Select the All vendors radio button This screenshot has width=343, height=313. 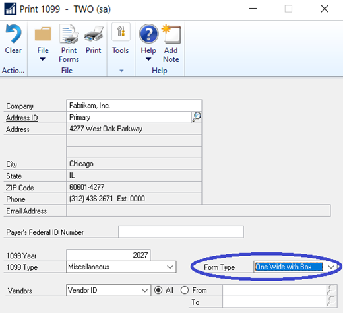click(x=158, y=290)
